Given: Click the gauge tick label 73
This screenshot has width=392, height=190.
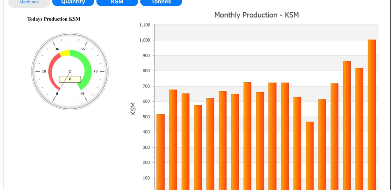Looking at the screenshot, I should point(95,71).
